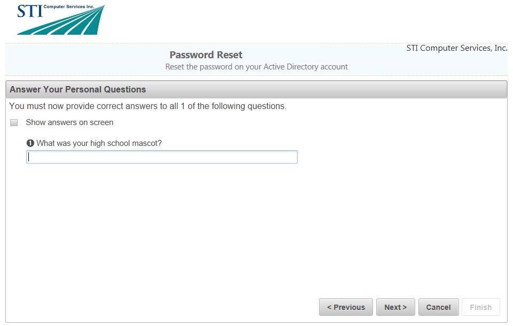Go back with the Previous button

346,307
